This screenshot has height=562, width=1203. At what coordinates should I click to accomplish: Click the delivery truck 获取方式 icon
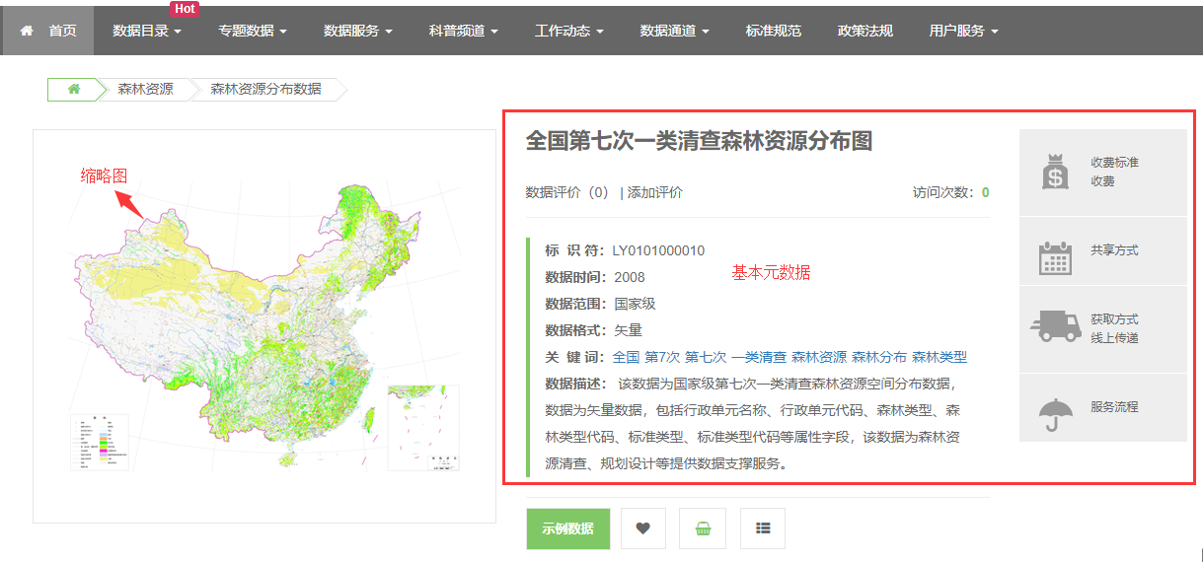pyautogui.click(x=1055, y=325)
